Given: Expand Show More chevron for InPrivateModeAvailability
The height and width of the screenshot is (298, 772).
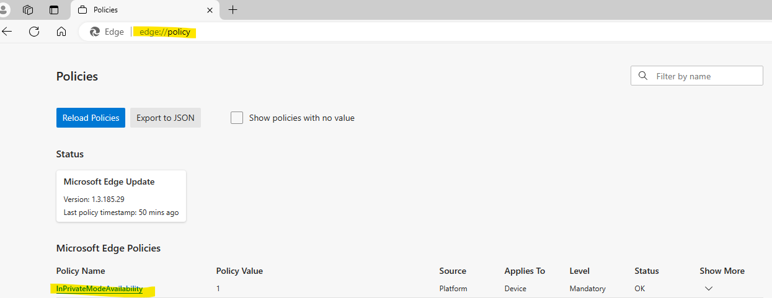Looking at the screenshot, I should [709, 289].
